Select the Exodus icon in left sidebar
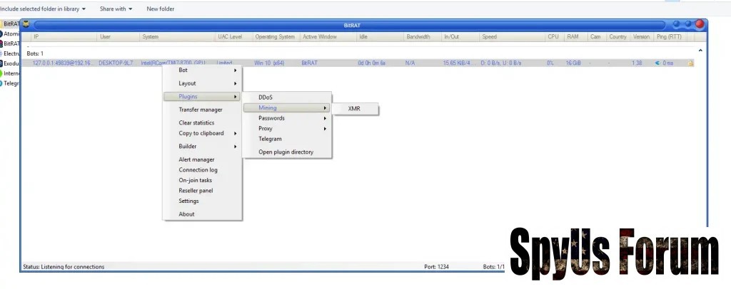The width and height of the screenshot is (731, 289). pyautogui.click(x=2, y=63)
